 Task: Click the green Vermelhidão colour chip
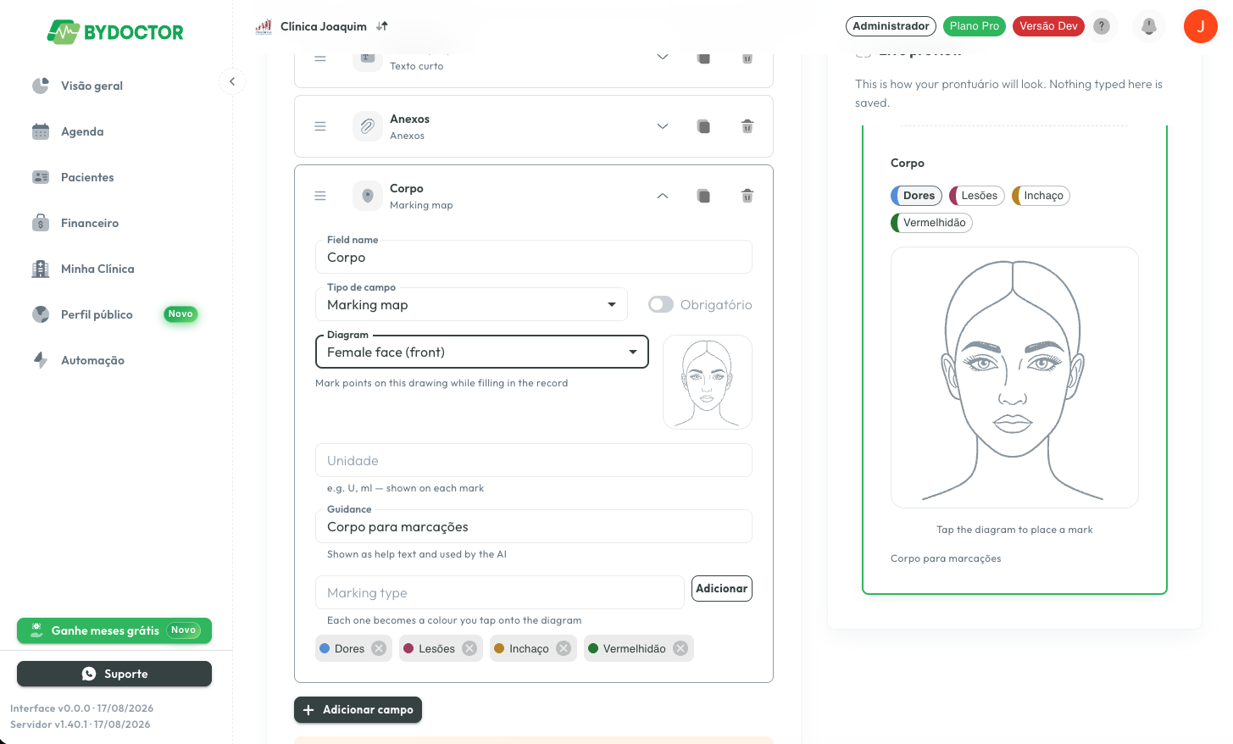(x=593, y=648)
